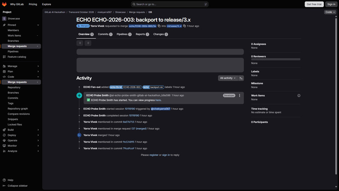Open the Pricing page
This screenshot has width=339, height=191.
click(x=33, y=4)
